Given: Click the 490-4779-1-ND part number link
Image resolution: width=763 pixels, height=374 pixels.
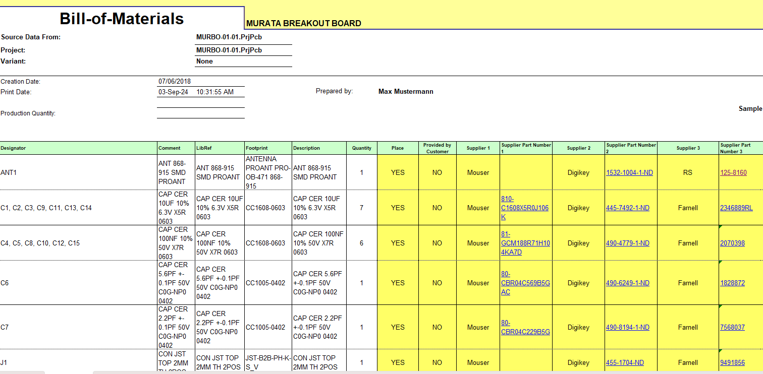Looking at the screenshot, I should click(x=627, y=243).
